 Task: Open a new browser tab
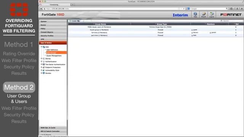72,5
